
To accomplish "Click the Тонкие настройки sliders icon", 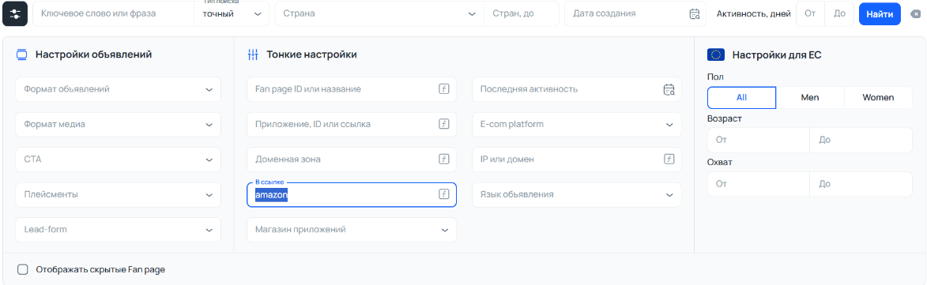I will [253, 55].
